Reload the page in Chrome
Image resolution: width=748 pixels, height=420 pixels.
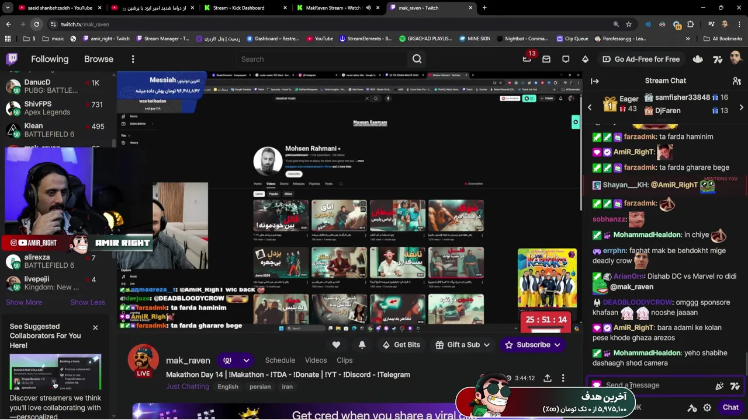36,24
